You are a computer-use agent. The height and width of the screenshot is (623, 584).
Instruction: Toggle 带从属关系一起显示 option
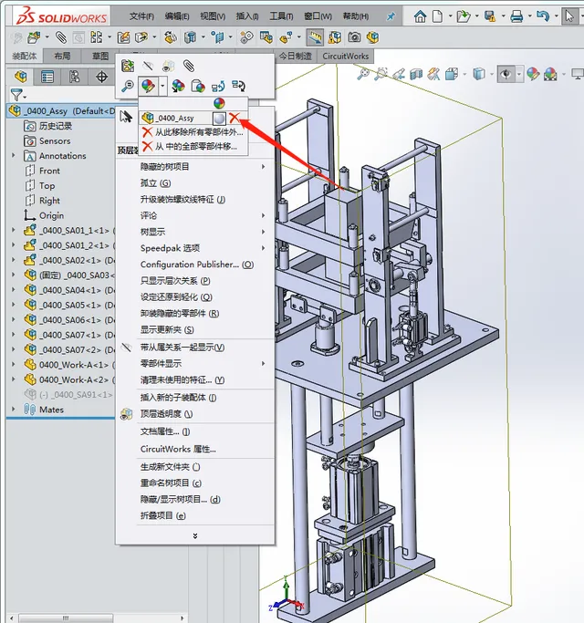[x=182, y=348]
